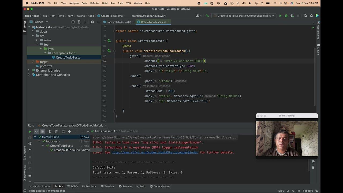
Task: Expand all in Project panel toolbar
Action: 79,22
